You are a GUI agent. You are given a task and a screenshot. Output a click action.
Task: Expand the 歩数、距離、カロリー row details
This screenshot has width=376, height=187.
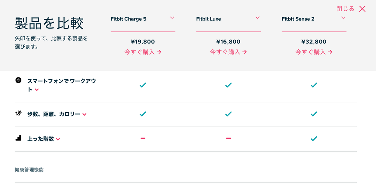point(84,115)
